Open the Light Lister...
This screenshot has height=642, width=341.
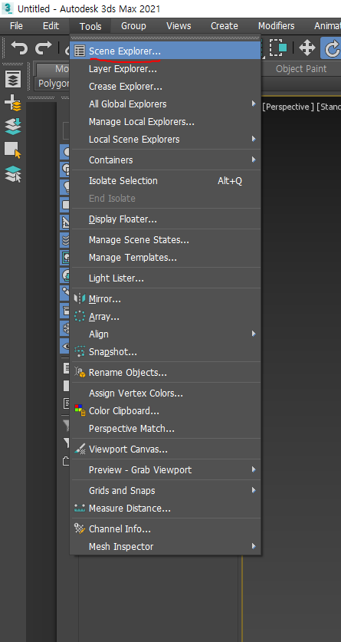coord(166,278)
